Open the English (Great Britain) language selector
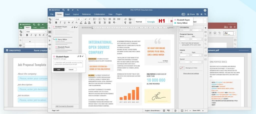 coord(153,111)
